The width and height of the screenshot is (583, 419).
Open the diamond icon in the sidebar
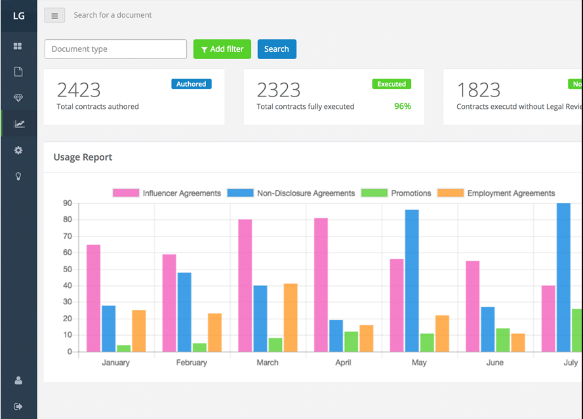point(18,97)
